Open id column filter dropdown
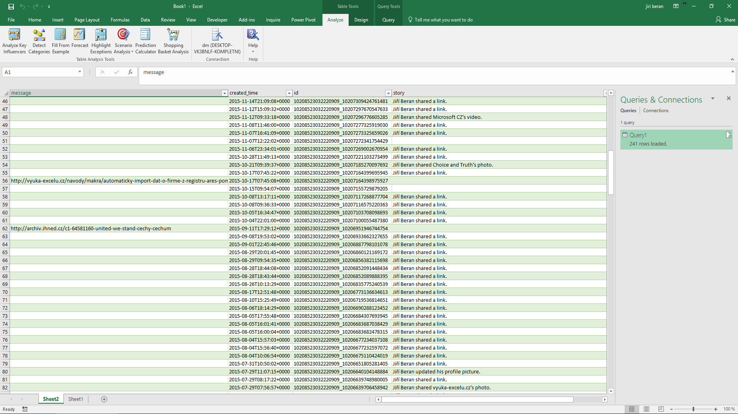Viewport: 738px width, 414px height. 388,93
